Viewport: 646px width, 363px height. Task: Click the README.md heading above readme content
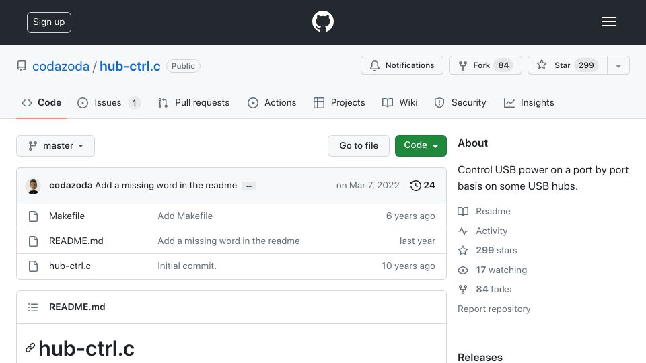pyautogui.click(x=77, y=307)
